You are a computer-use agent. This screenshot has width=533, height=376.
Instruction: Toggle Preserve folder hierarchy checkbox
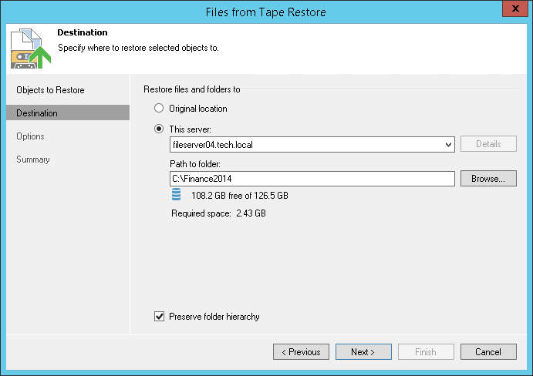tap(160, 316)
